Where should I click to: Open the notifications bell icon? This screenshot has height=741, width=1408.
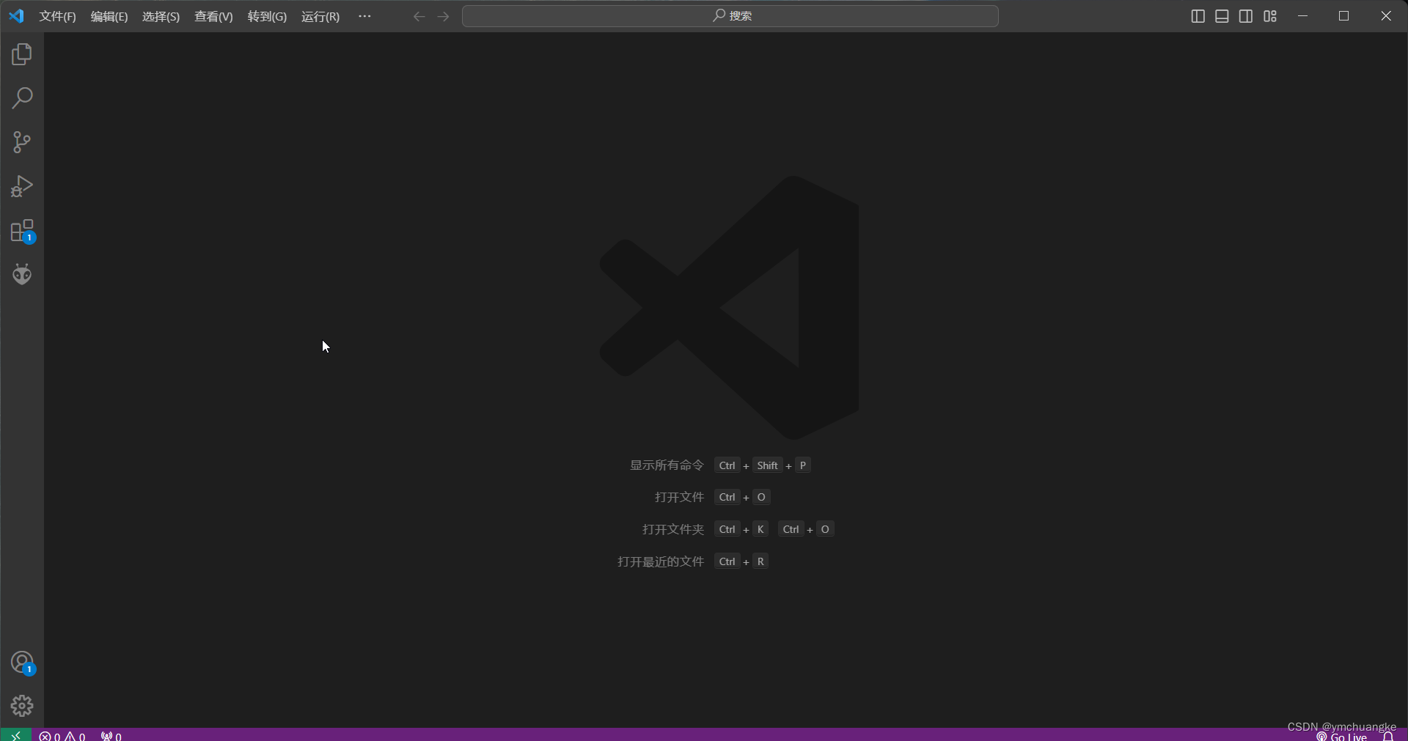1388,736
